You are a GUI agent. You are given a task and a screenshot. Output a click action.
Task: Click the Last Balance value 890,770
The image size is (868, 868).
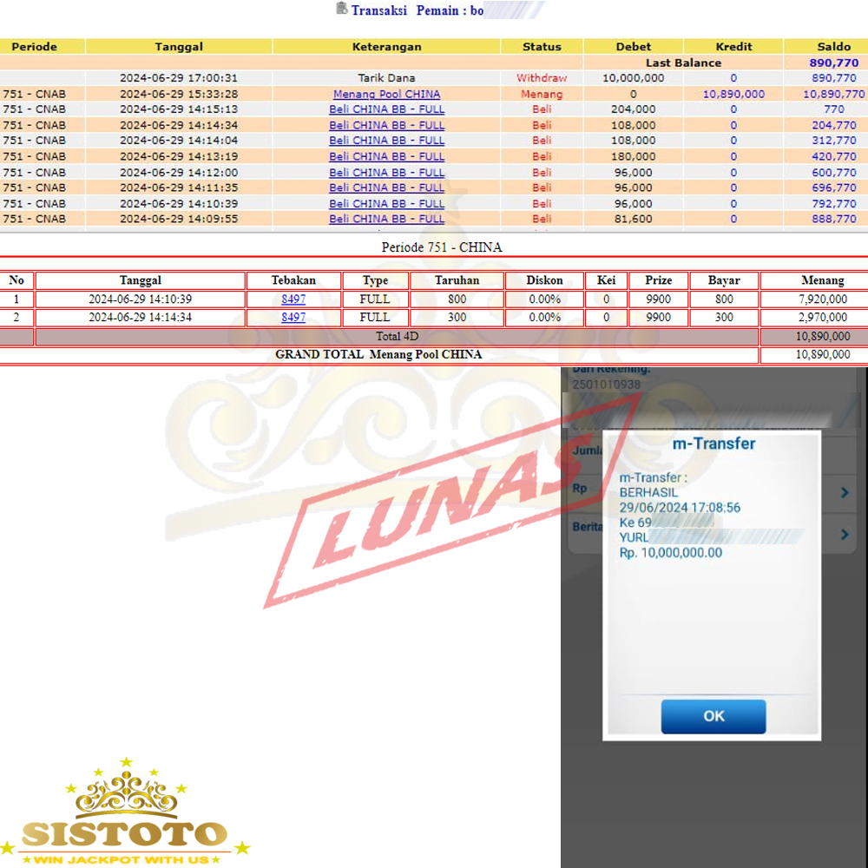click(x=833, y=62)
